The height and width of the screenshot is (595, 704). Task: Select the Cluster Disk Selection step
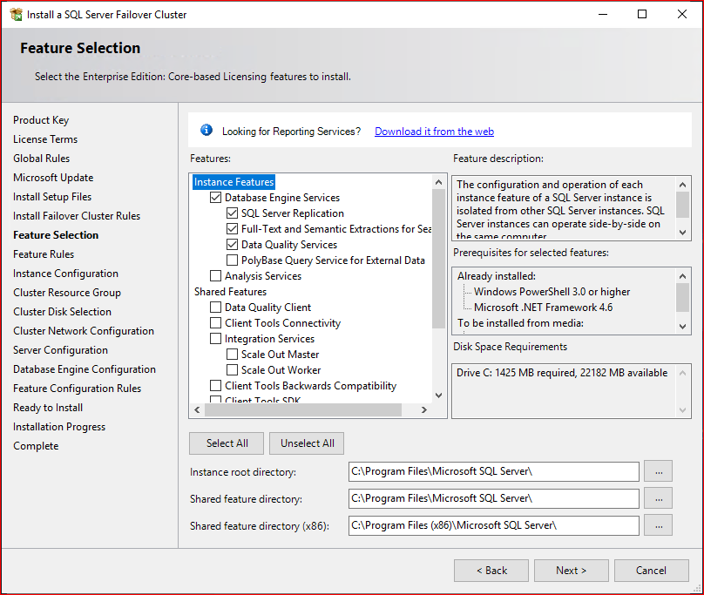click(x=62, y=312)
